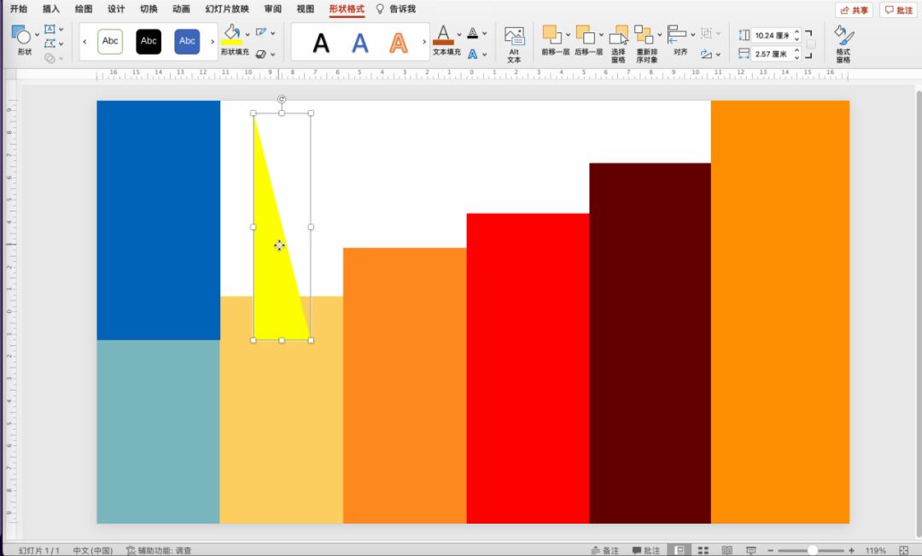Open the 审阅 review tab
This screenshot has height=556, width=922.
click(272, 9)
